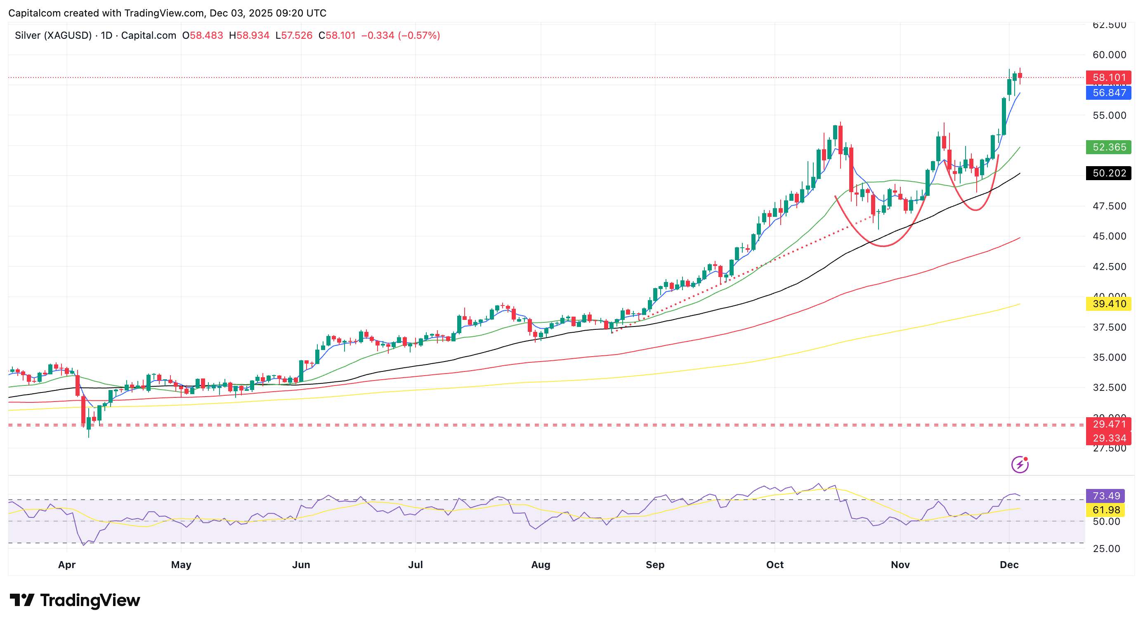Click the red 29.334 price label
The width and height of the screenshot is (1143, 625).
click(1108, 438)
